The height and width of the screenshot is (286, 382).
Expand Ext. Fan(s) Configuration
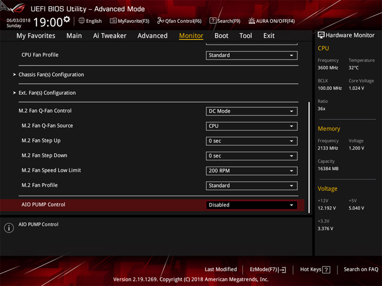pos(47,93)
